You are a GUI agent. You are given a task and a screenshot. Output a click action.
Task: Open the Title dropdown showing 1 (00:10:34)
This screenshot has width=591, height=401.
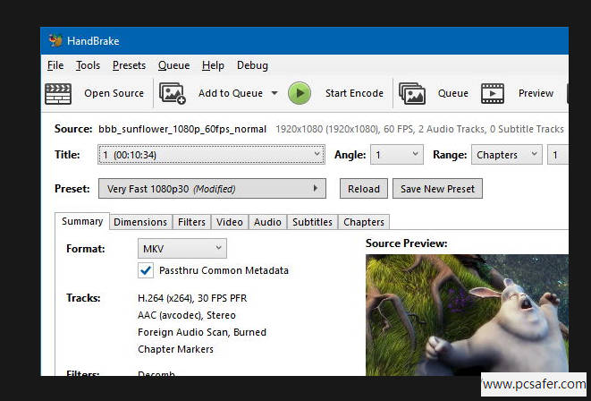tap(210, 155)
